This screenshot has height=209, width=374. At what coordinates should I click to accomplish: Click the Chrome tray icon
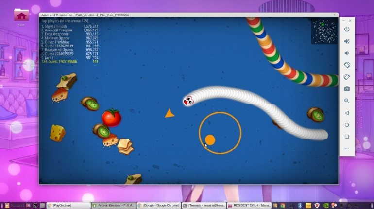click(x=283, y=206)
